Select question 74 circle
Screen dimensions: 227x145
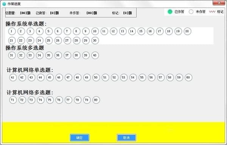coord(40,100)
